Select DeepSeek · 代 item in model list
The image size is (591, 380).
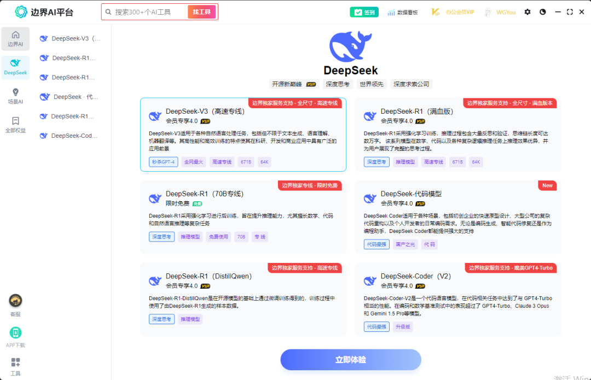pyautogui.click(x=69, y=97)
